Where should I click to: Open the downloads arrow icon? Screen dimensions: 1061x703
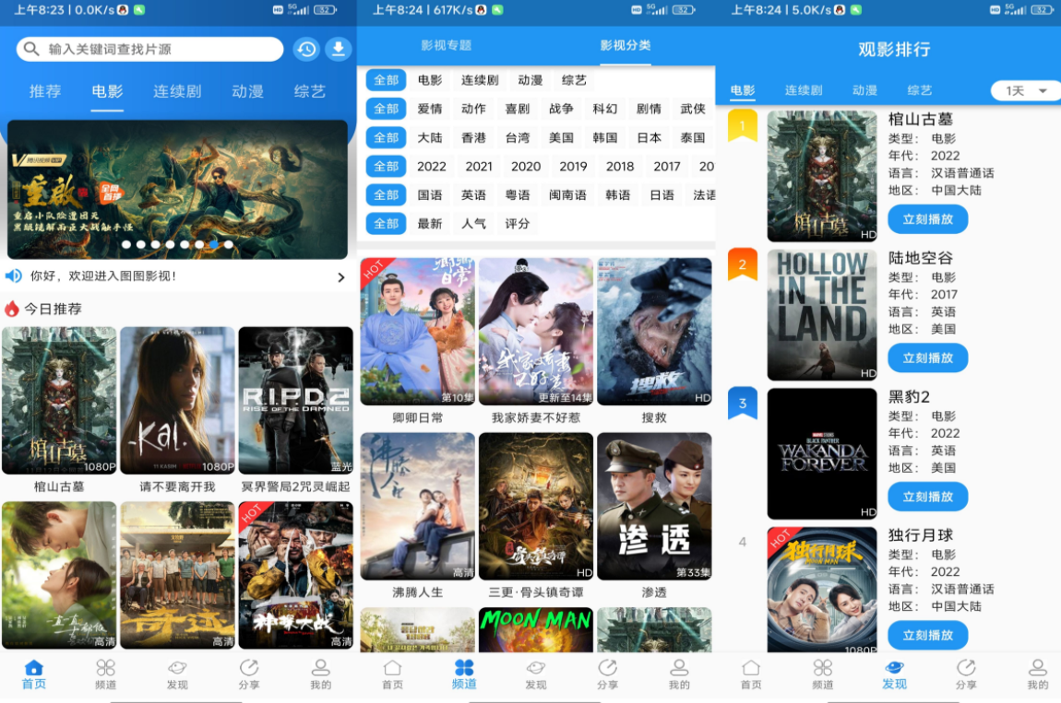pyautogui.click(x=339, y=50)
